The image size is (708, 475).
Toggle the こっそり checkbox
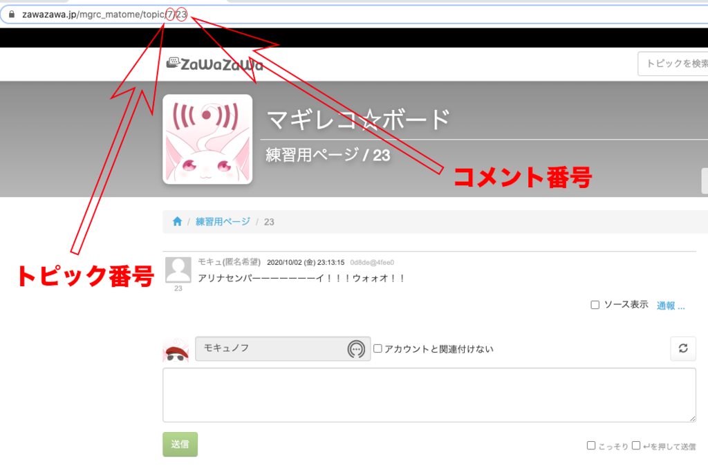(x=591, y=446)
